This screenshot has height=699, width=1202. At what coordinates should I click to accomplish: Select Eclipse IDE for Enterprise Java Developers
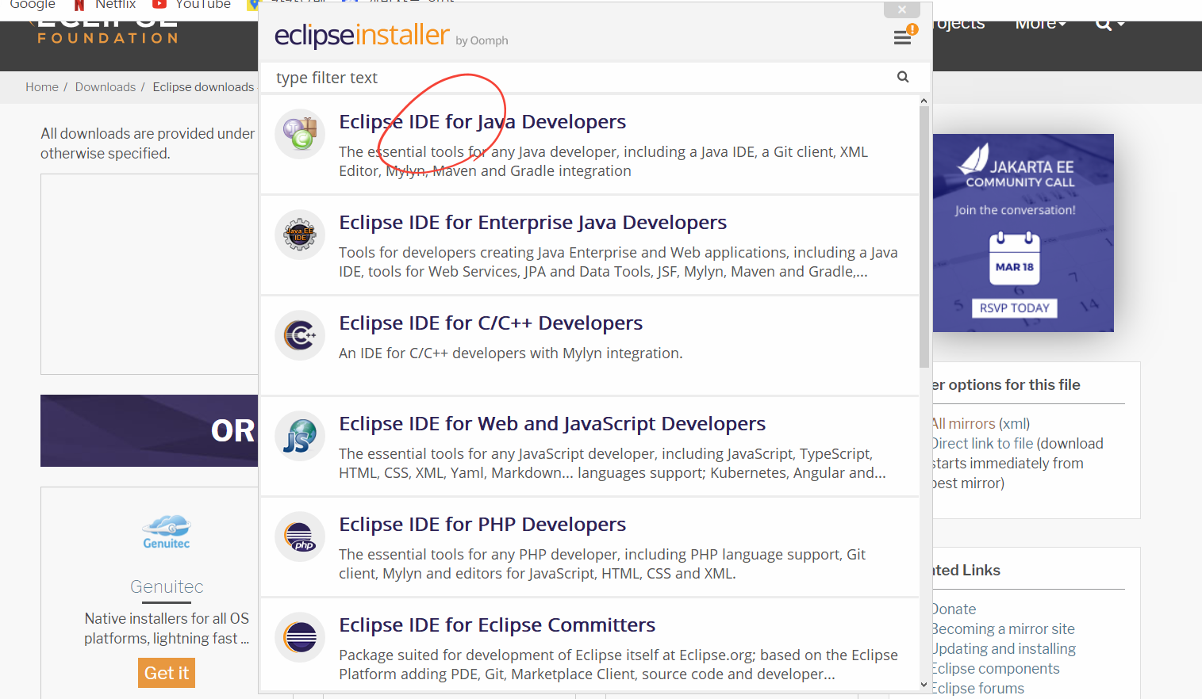(x=533, y=222)
